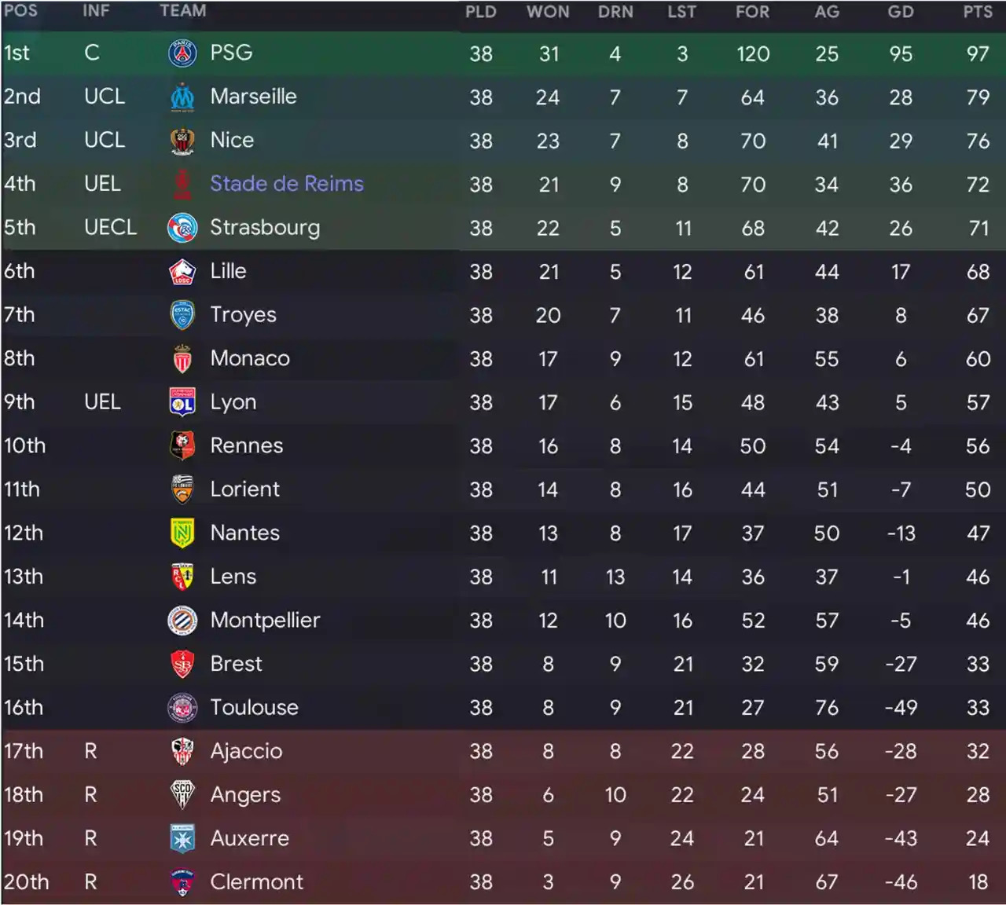Click the Lille club badge
Viewport: 1006px width, 905px height.
point(182,272)
